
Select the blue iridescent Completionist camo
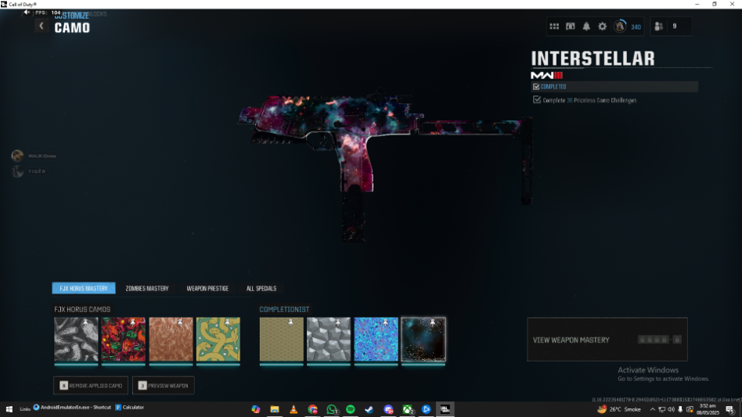[376, 340]
